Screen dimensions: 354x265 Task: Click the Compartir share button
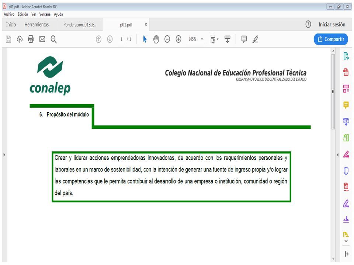331,39
